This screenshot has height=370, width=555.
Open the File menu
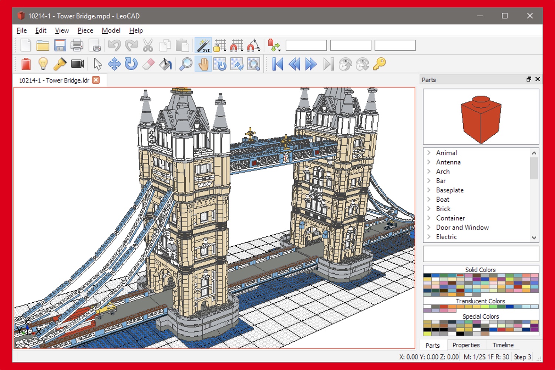[22, 30]
